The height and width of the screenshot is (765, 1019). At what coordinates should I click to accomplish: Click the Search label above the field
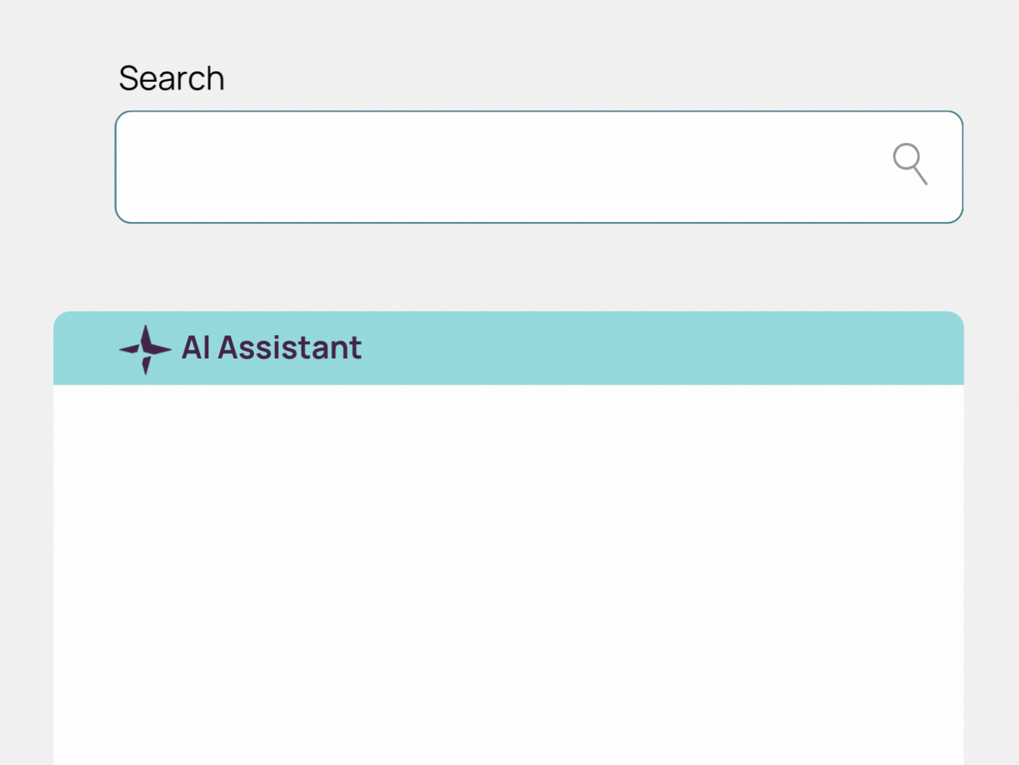pyautogui.click(x=171, y=79)
